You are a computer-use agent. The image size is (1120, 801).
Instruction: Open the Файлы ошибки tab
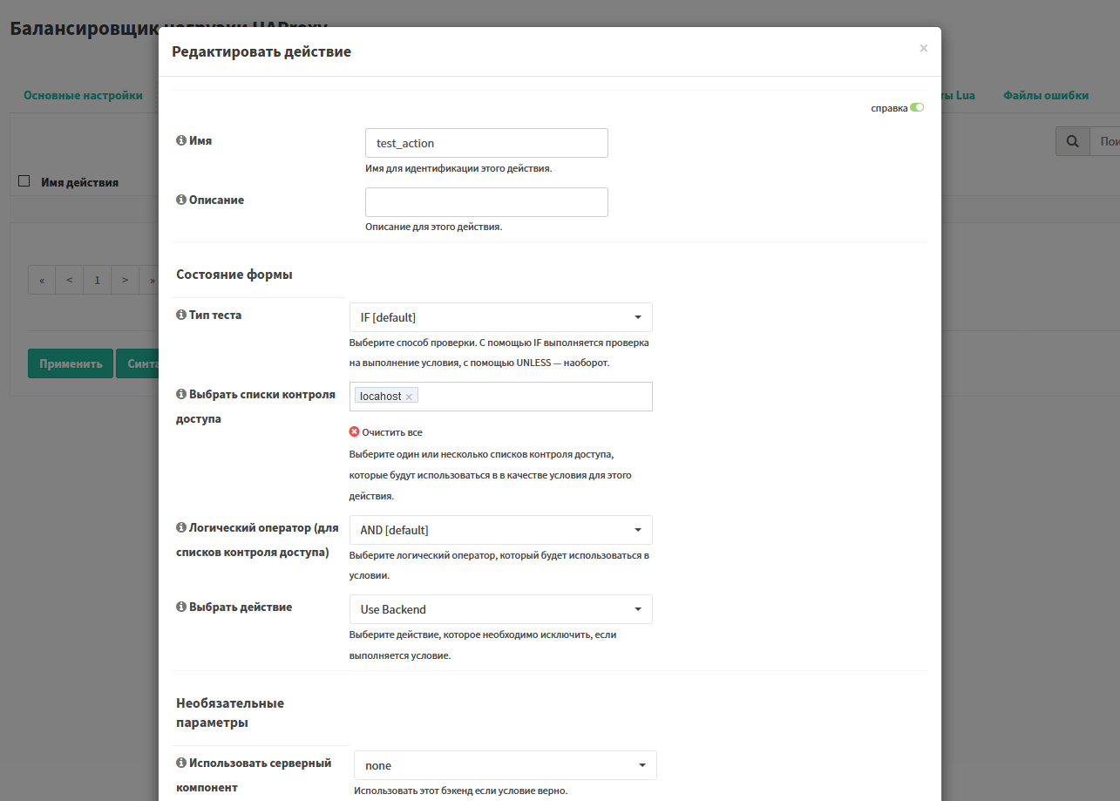[1046, 95]
